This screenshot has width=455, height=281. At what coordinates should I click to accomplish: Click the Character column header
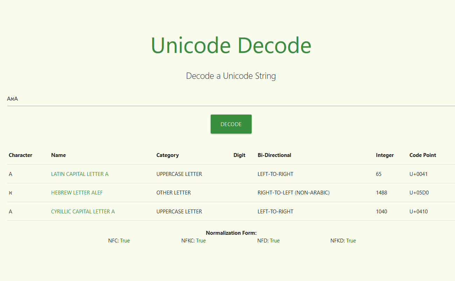pos(20,155)
